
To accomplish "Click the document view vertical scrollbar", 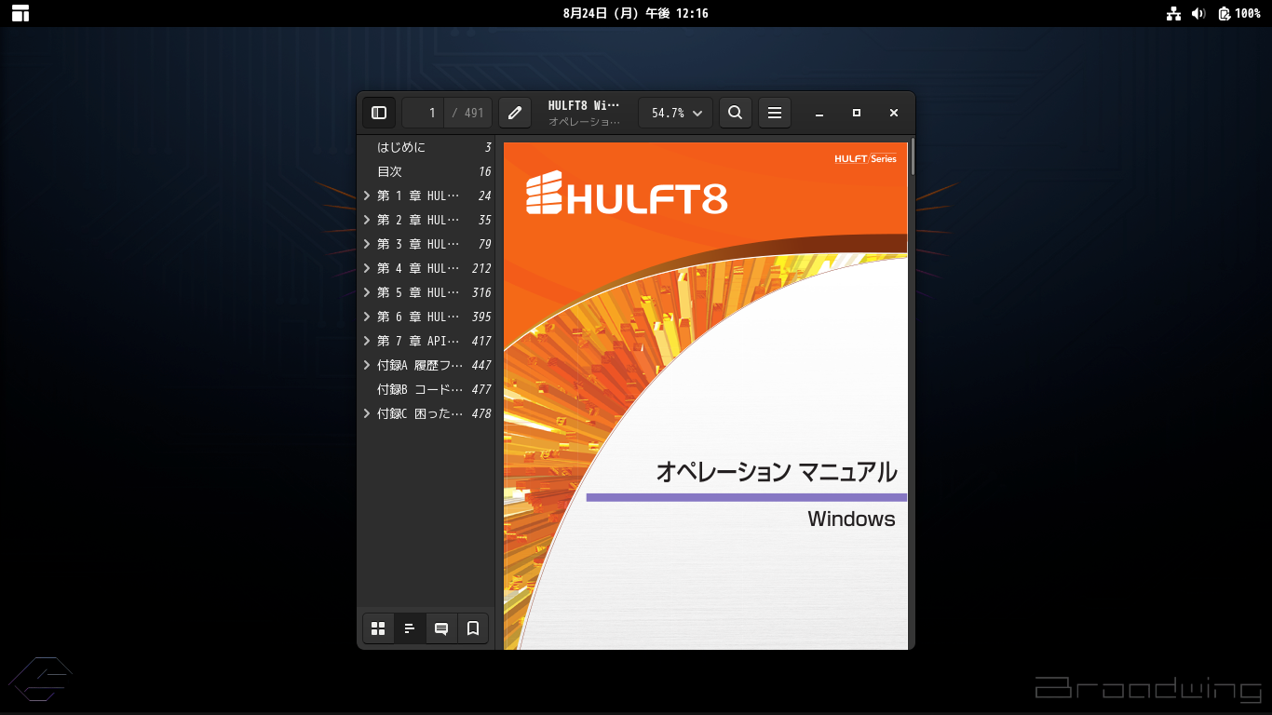I will (913, 158).
